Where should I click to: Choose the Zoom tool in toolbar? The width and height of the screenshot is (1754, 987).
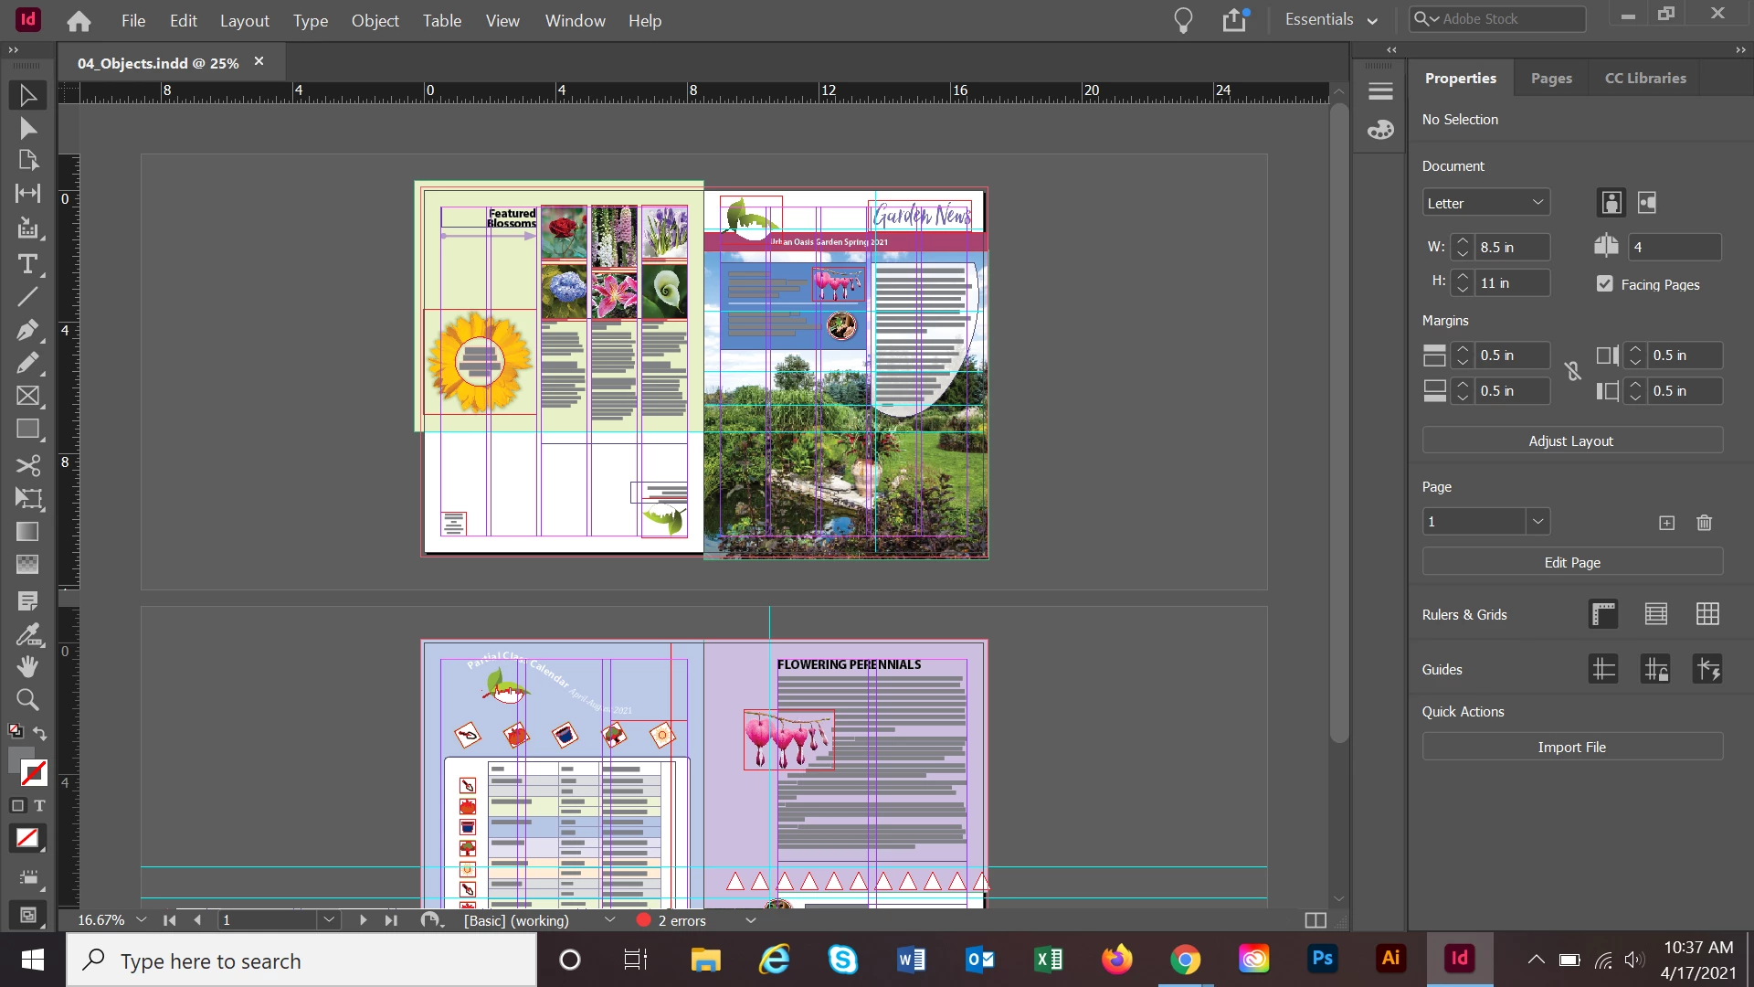coord(27,700)
